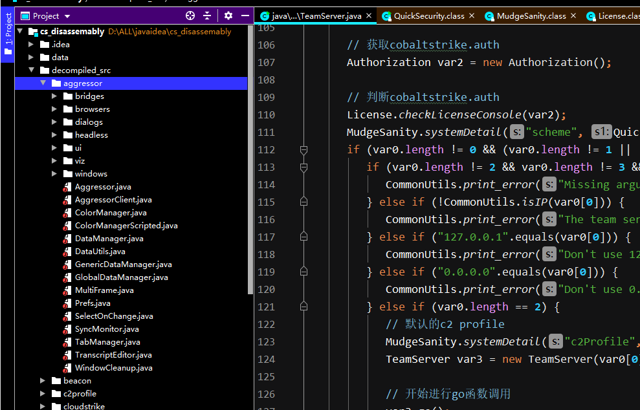Screen dimensions: 640x410
Task: Click the collapse all icon in Project panel
Action: coord(207,16)
